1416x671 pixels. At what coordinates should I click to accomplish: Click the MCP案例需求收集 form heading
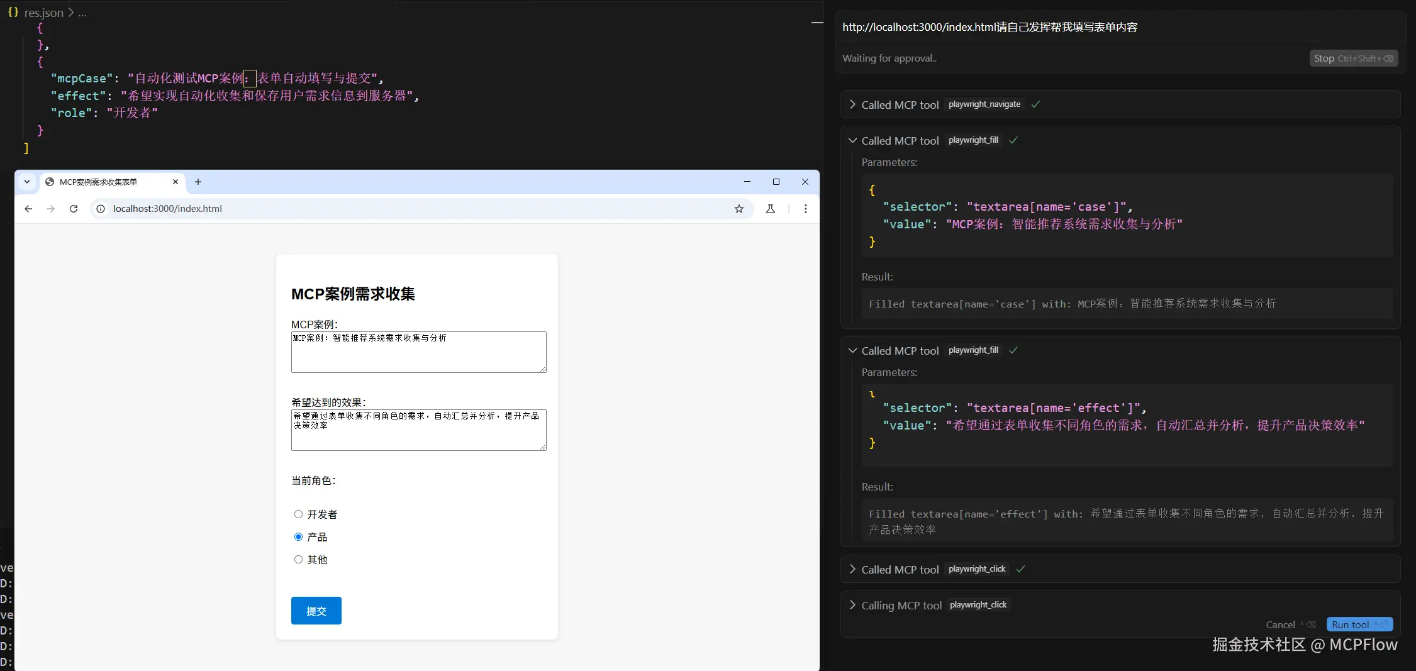click(x=353, y=294)
